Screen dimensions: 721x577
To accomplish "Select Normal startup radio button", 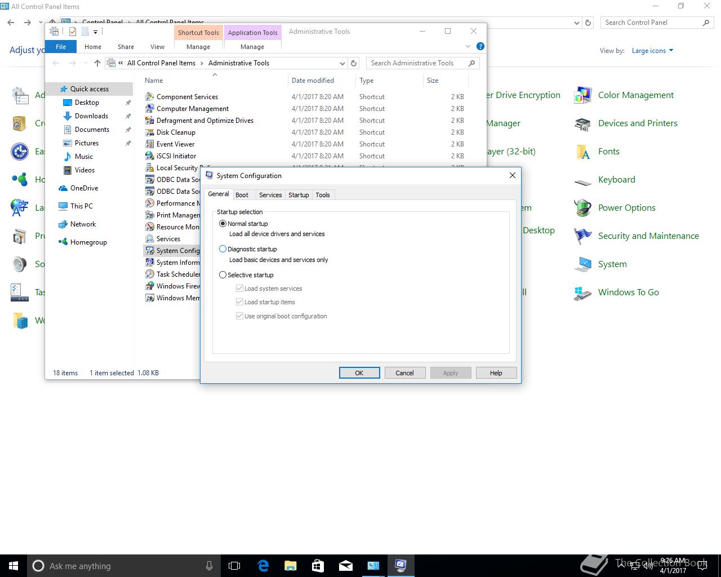I will tap(222, 224).
